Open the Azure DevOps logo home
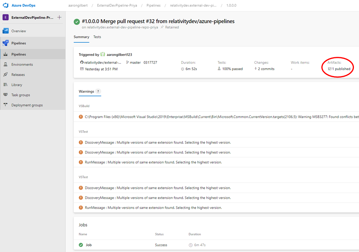The image size is (359, 252). (5, 5)
